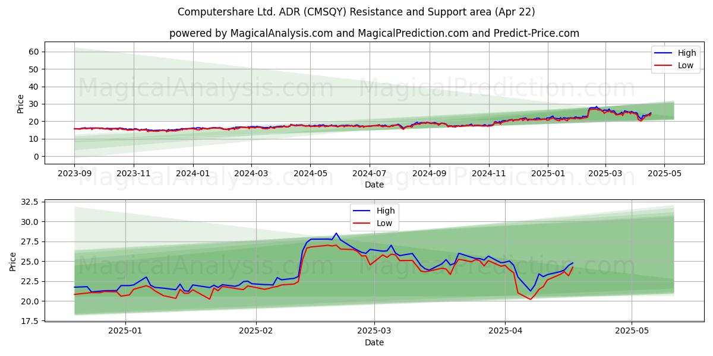Click the '40' y-axis tick on top chart
Image resolution: width=713 pixels, height=356 pixels.
click(x=34, y=87)
